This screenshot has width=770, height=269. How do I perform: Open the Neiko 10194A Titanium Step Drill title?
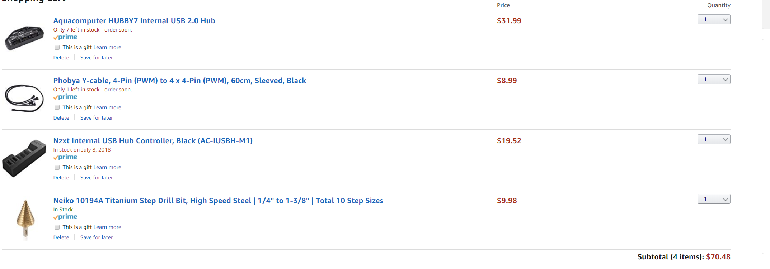coord(218,201)
